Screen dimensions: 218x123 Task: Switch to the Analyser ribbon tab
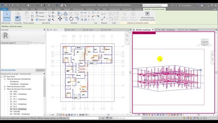click(x=67, y=9)
